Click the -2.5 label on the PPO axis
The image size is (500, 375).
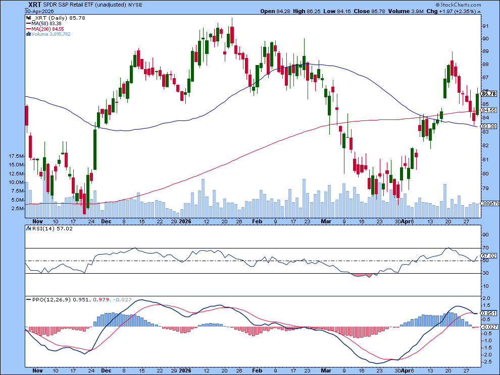(x=486, y=362)
